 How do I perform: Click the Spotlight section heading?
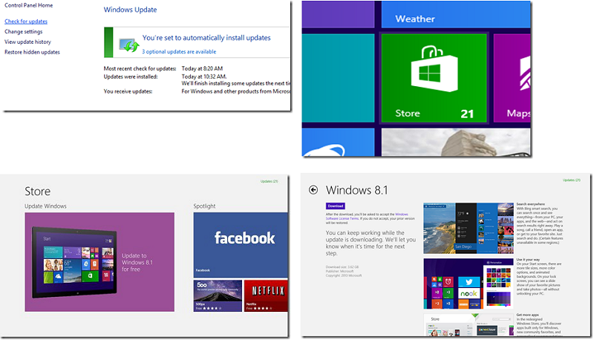coord(204,206)
